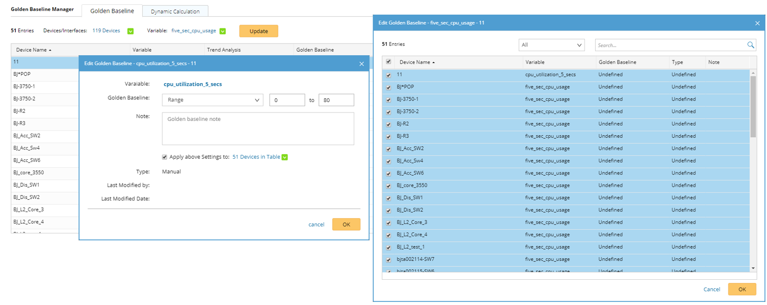Click BJ_Dis_SW2 device name in right dialog
767x305 pixels.
tap(410, 210)
